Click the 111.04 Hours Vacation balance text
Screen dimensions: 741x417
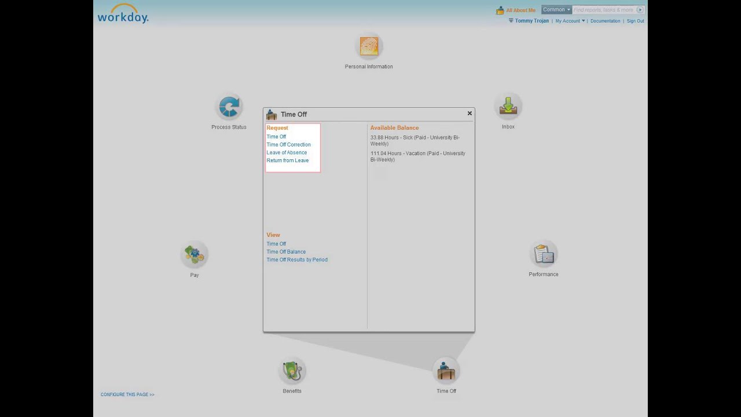coord(418,156)
